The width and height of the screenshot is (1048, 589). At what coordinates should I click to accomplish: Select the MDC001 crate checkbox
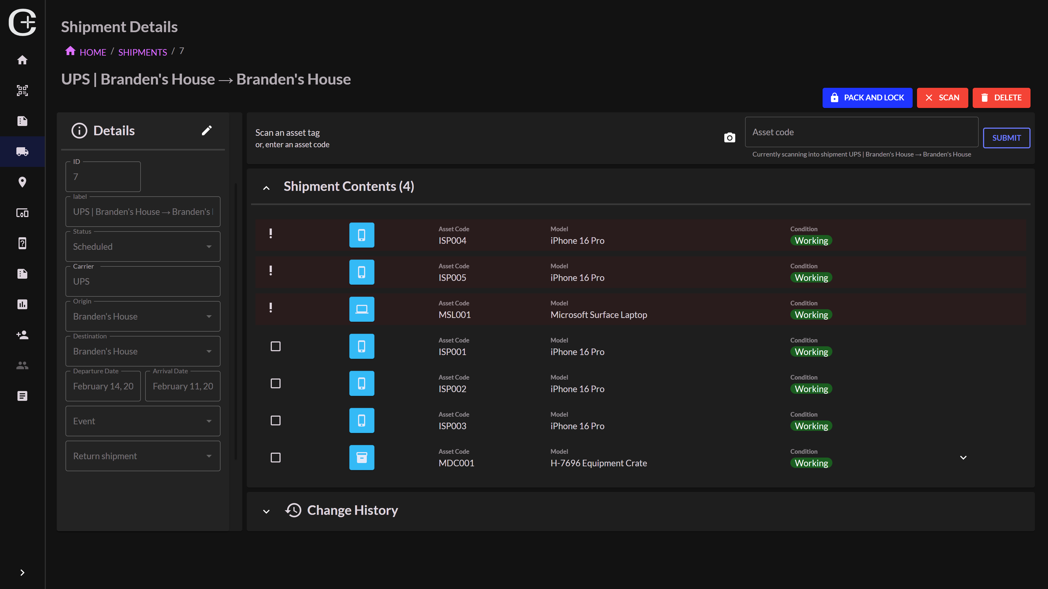click(x=275, y=458)
